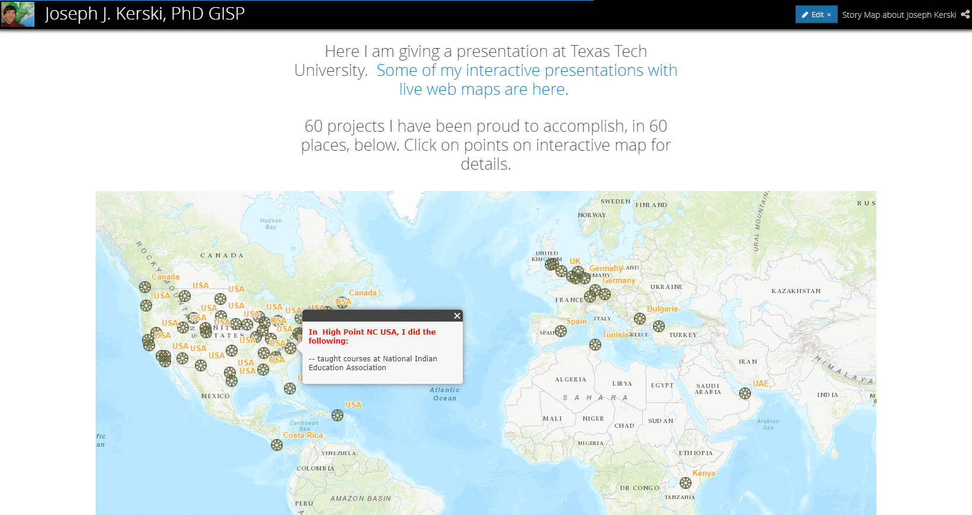Select the Tunisia map marker
Image resolution: width=972 pixels, height=515 pixels.
point(595,345)
